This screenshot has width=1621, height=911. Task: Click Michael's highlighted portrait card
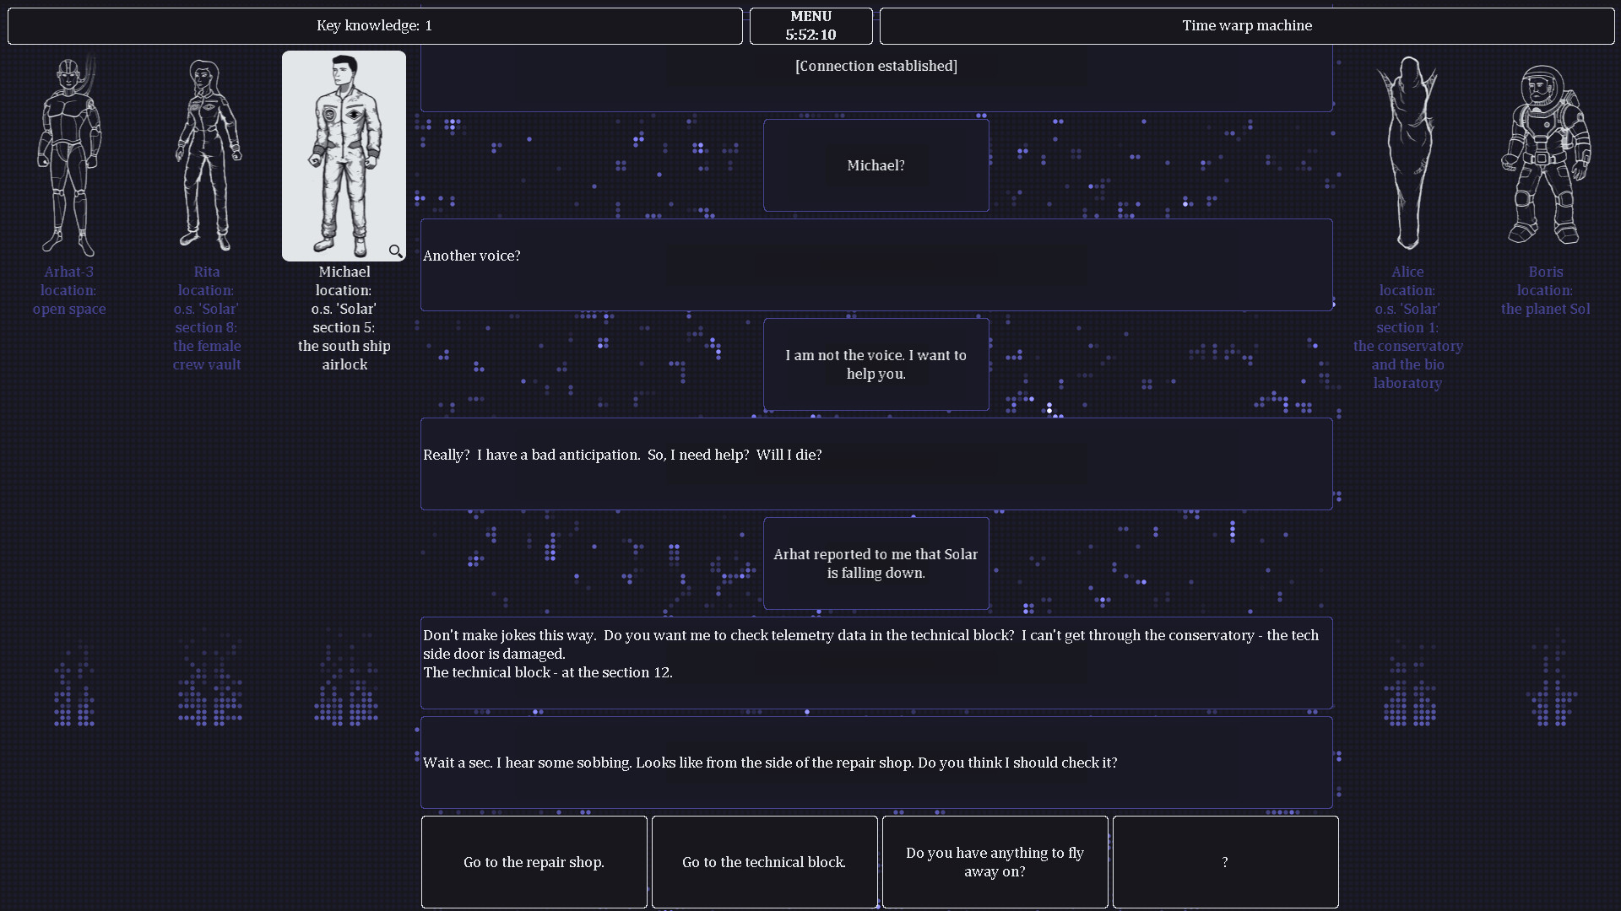click(344, 156)
